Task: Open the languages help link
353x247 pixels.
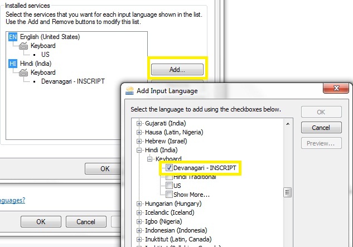Action: 12,200
